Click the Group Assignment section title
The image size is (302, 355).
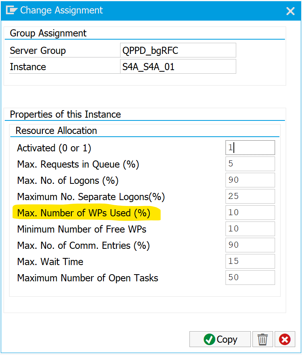point(48,33)
